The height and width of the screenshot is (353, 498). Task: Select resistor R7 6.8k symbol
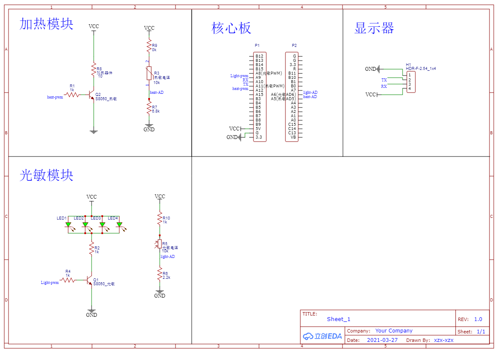tap(149, 108)
